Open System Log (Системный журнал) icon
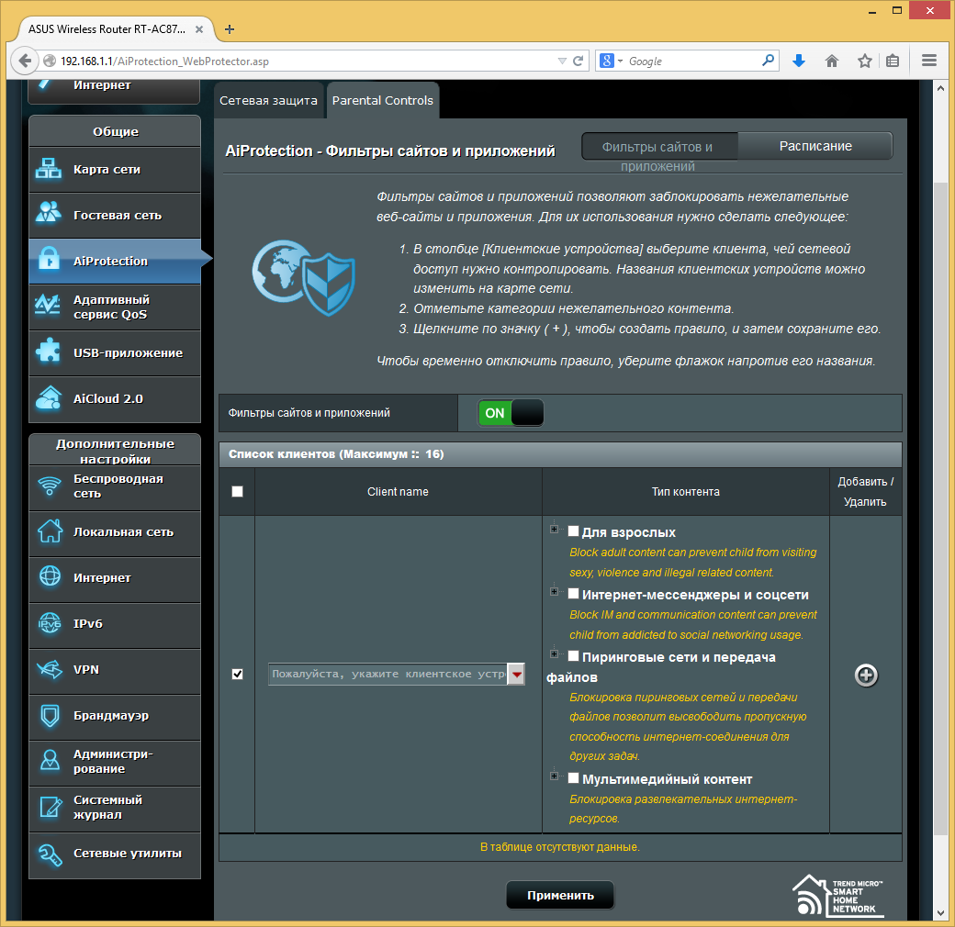 [50, 807]
